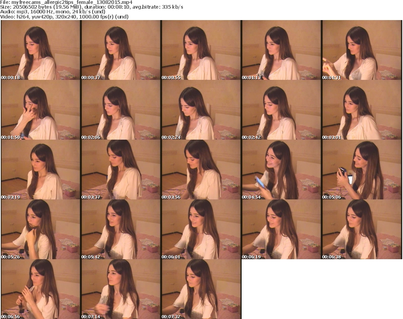403x319 pixels.
Task: Select the thumbnail at 00:03:56
Action: tap(201, 170)
